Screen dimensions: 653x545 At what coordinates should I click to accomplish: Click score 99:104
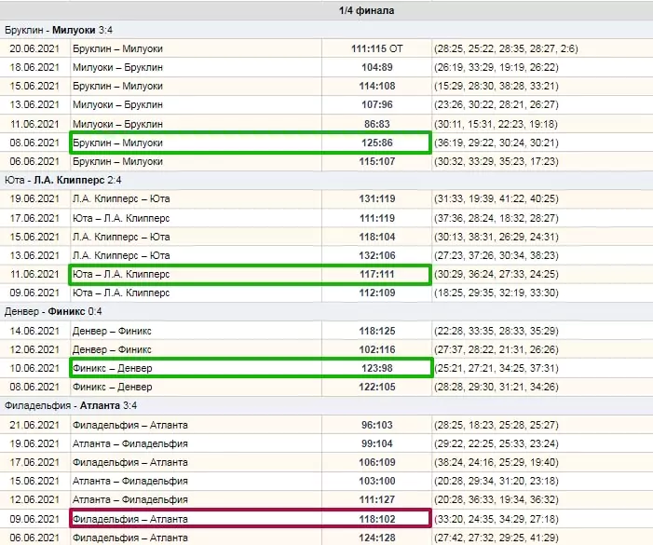click(377, 443)
